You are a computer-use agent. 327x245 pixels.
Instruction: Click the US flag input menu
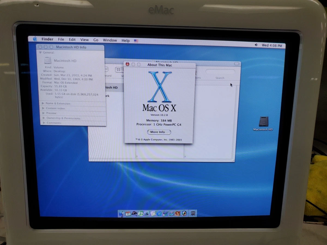tap(136, 41)
